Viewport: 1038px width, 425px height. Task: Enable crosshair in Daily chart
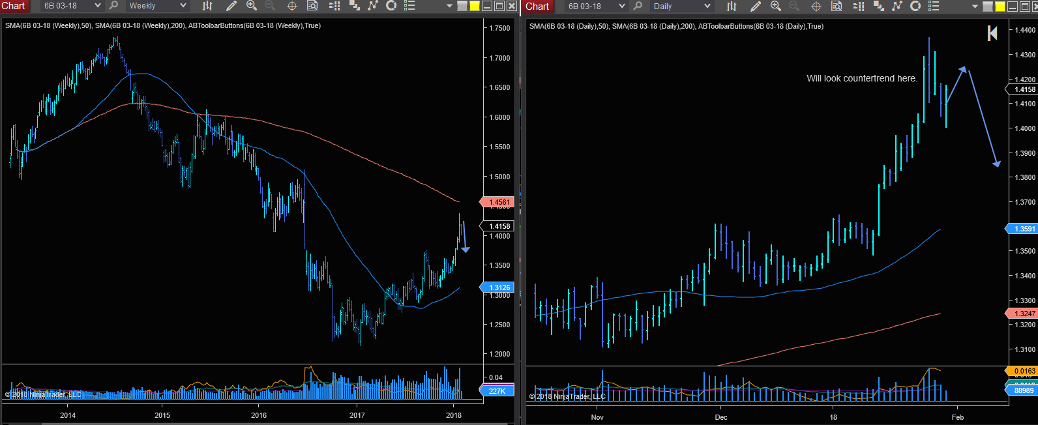[816, 6]
